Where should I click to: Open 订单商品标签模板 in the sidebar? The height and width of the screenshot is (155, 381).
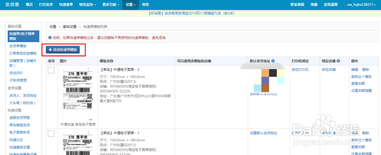(23, 53)
